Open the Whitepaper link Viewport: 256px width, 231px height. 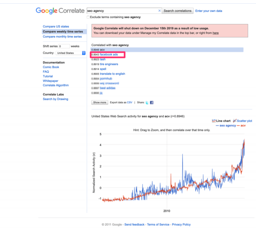51,81
